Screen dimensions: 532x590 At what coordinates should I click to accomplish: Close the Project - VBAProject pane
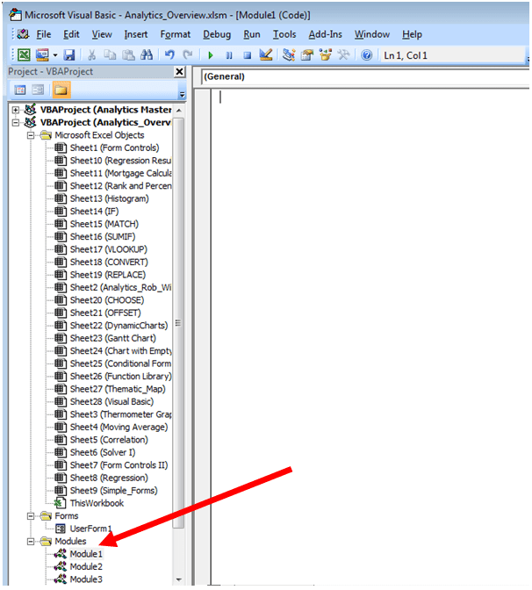click(180, 71)
